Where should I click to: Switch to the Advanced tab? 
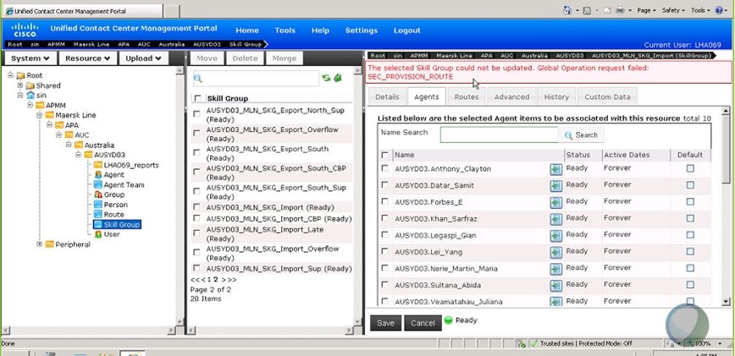[x=511, y=97]
